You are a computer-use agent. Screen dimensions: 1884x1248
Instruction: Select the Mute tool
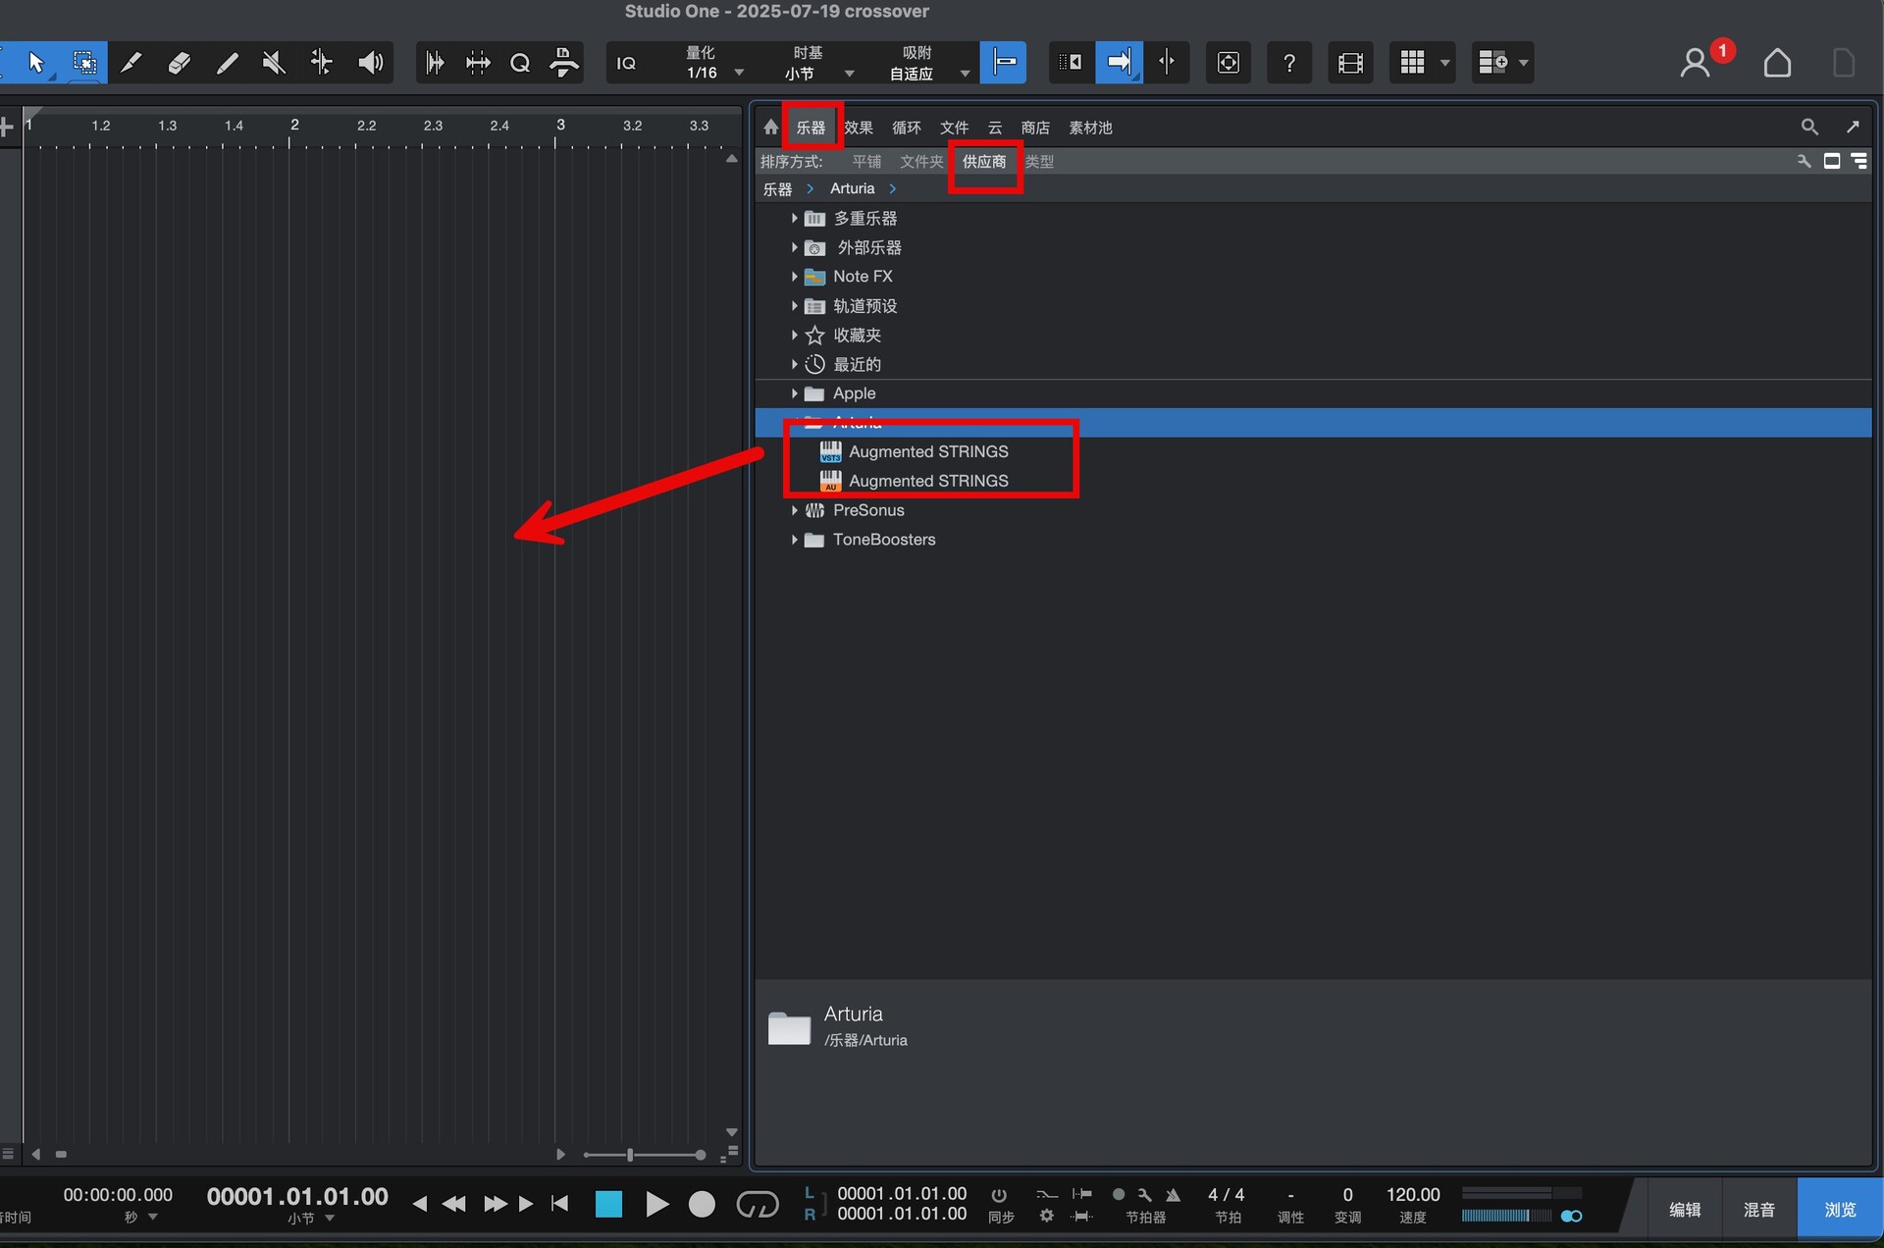point(274,63)
